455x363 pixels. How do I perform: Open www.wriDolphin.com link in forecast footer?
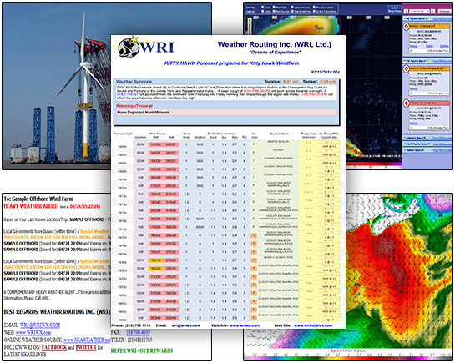(x=313, y=325)
